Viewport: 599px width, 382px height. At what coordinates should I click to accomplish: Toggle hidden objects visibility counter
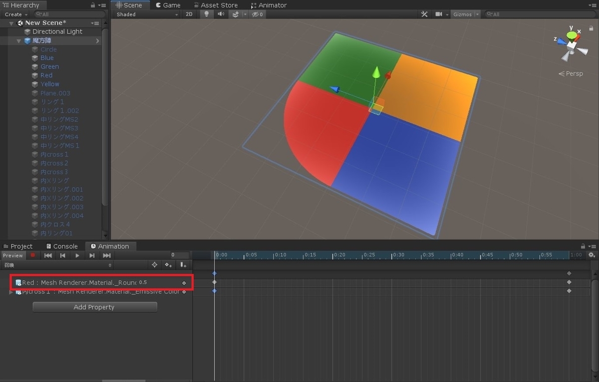click(x=258, y=14)
